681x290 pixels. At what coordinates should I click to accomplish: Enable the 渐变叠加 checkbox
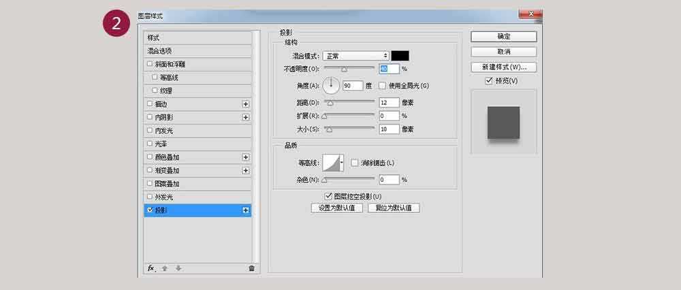tap(150, 170)
